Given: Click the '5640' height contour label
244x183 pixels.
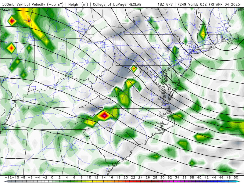Looking at the screenshot, I should tap(6, 10).
